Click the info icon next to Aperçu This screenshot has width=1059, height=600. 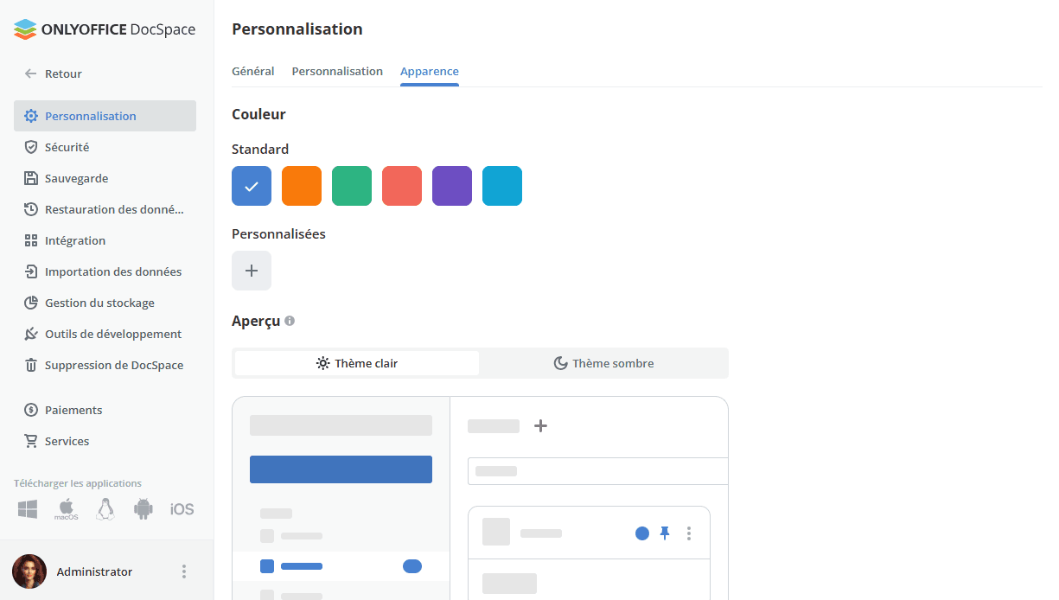tap(290, 321)
